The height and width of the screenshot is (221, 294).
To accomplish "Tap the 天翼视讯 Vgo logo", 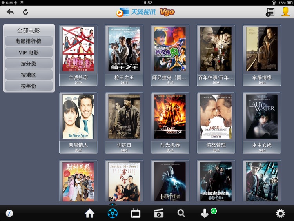I will [x=145, y=12].
